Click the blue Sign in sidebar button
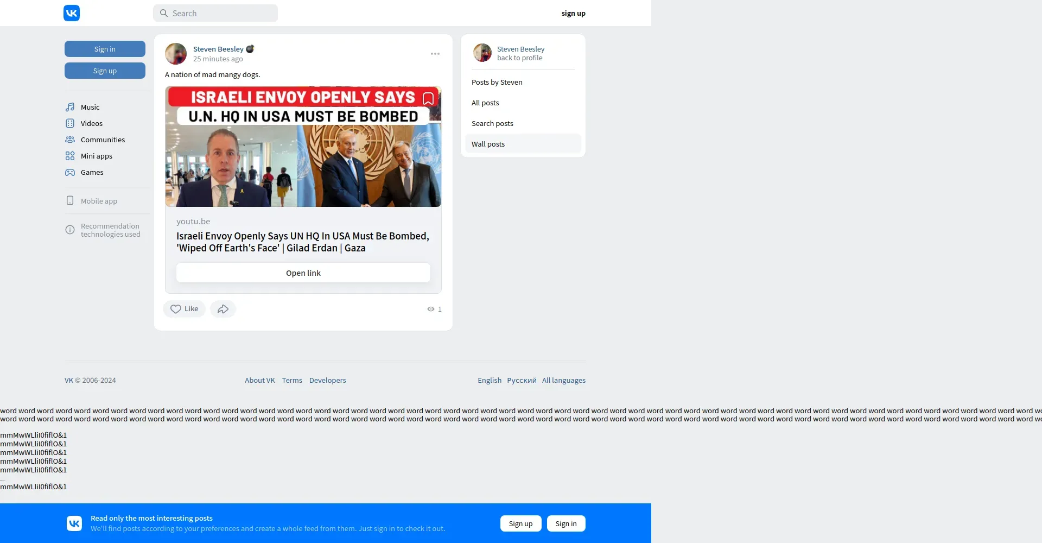 tap(105, 49)
